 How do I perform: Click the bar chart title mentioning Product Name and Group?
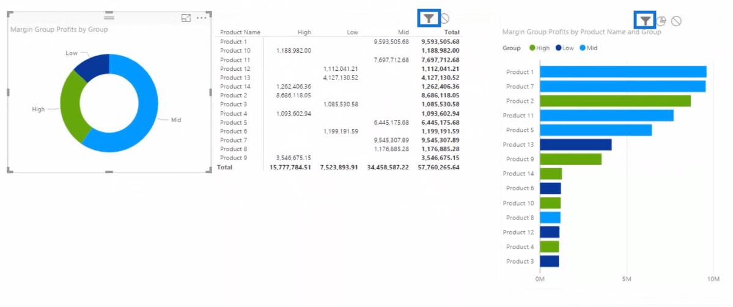coord(581,32)
